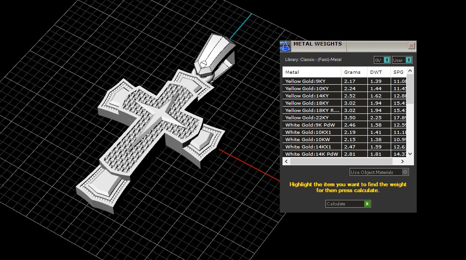Close the Metal Weights dialog
The image size is (466, 260).
pos(411,46)
